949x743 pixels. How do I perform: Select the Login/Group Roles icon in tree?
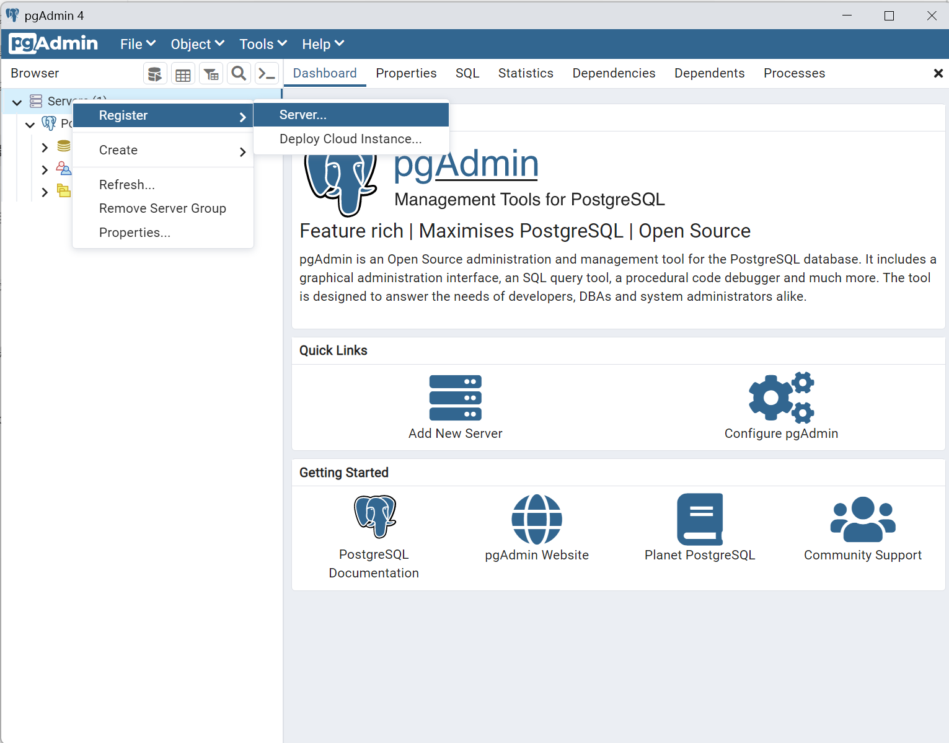pos(64,169)
